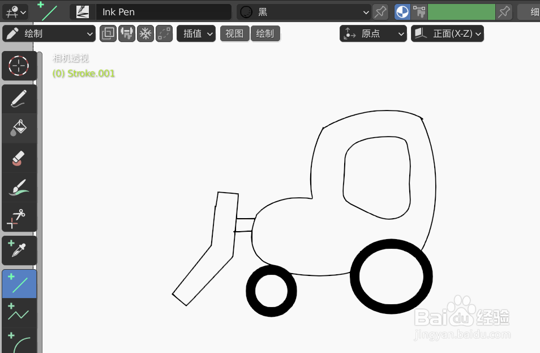
Task: Open the 绘制 menu next to 视图
Action: pos(265,33)
